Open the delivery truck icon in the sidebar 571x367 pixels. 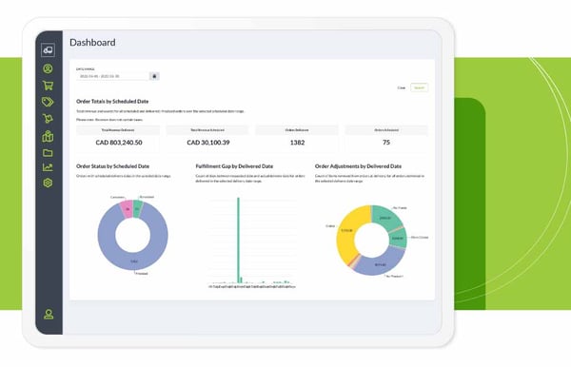(48, 50)
